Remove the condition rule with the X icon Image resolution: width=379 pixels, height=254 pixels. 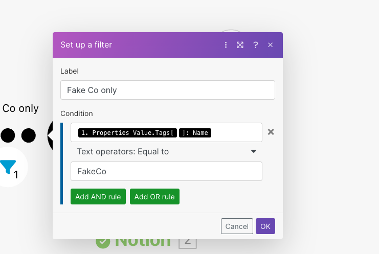[x=271, y=132]
